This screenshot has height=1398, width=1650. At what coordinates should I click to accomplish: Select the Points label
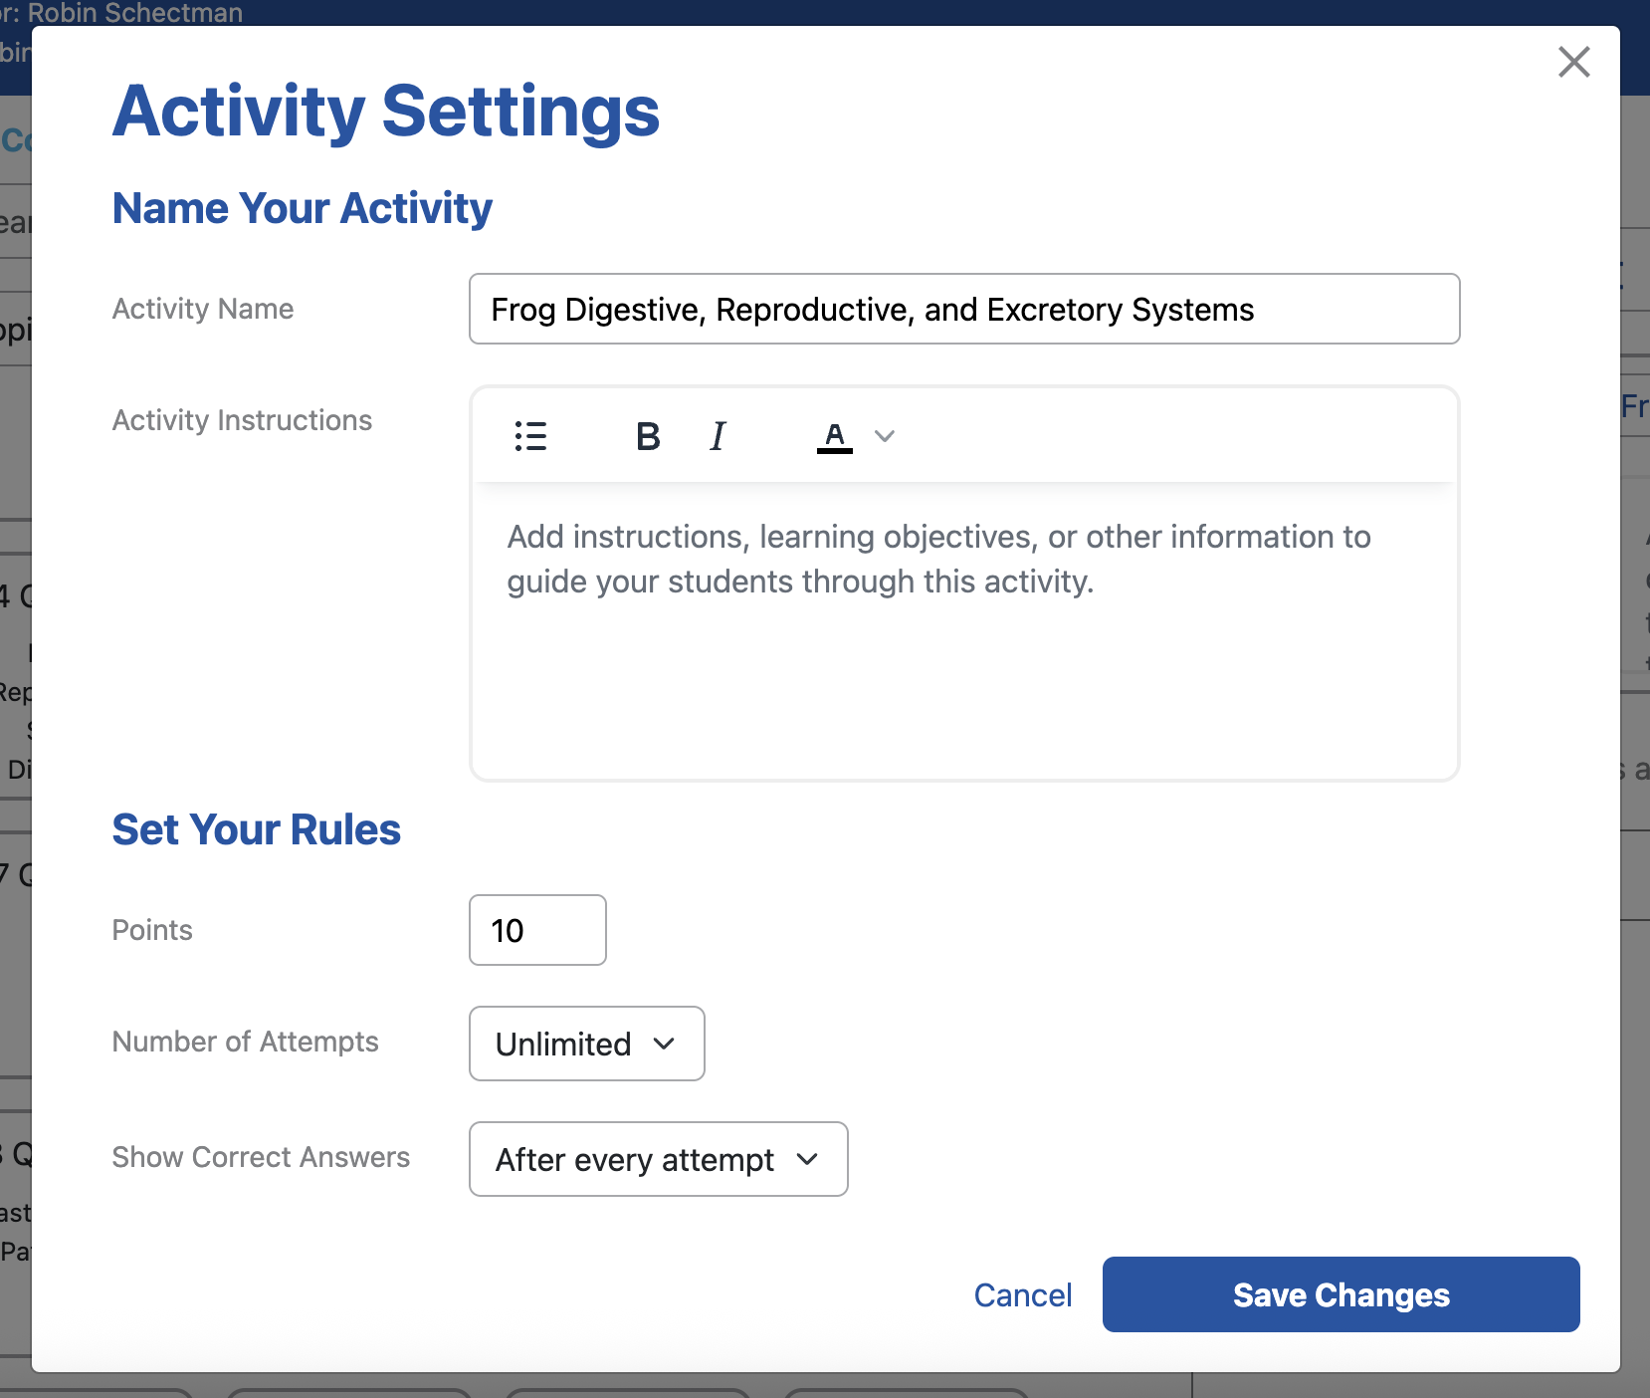pyautogui.click(x=151, y=930)
